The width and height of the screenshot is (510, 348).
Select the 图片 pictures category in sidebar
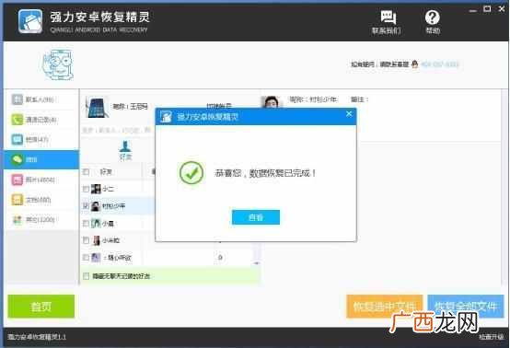click(41, 180)
